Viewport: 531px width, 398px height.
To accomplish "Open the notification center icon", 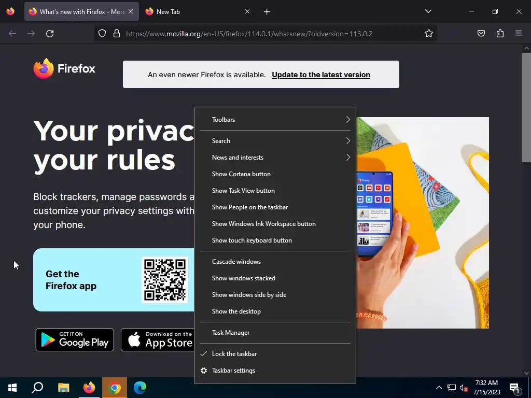I will coord(514,388).
